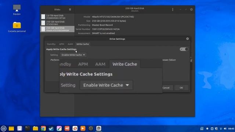Click the 08:45 clock
Image resolution: width=235 pixels, height=132 pixels.
(231, 129)
